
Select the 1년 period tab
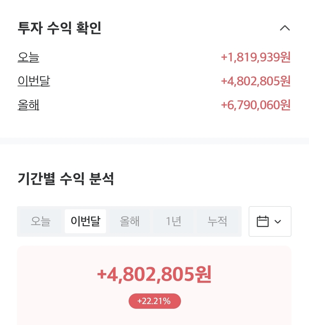tap(173, 221)
